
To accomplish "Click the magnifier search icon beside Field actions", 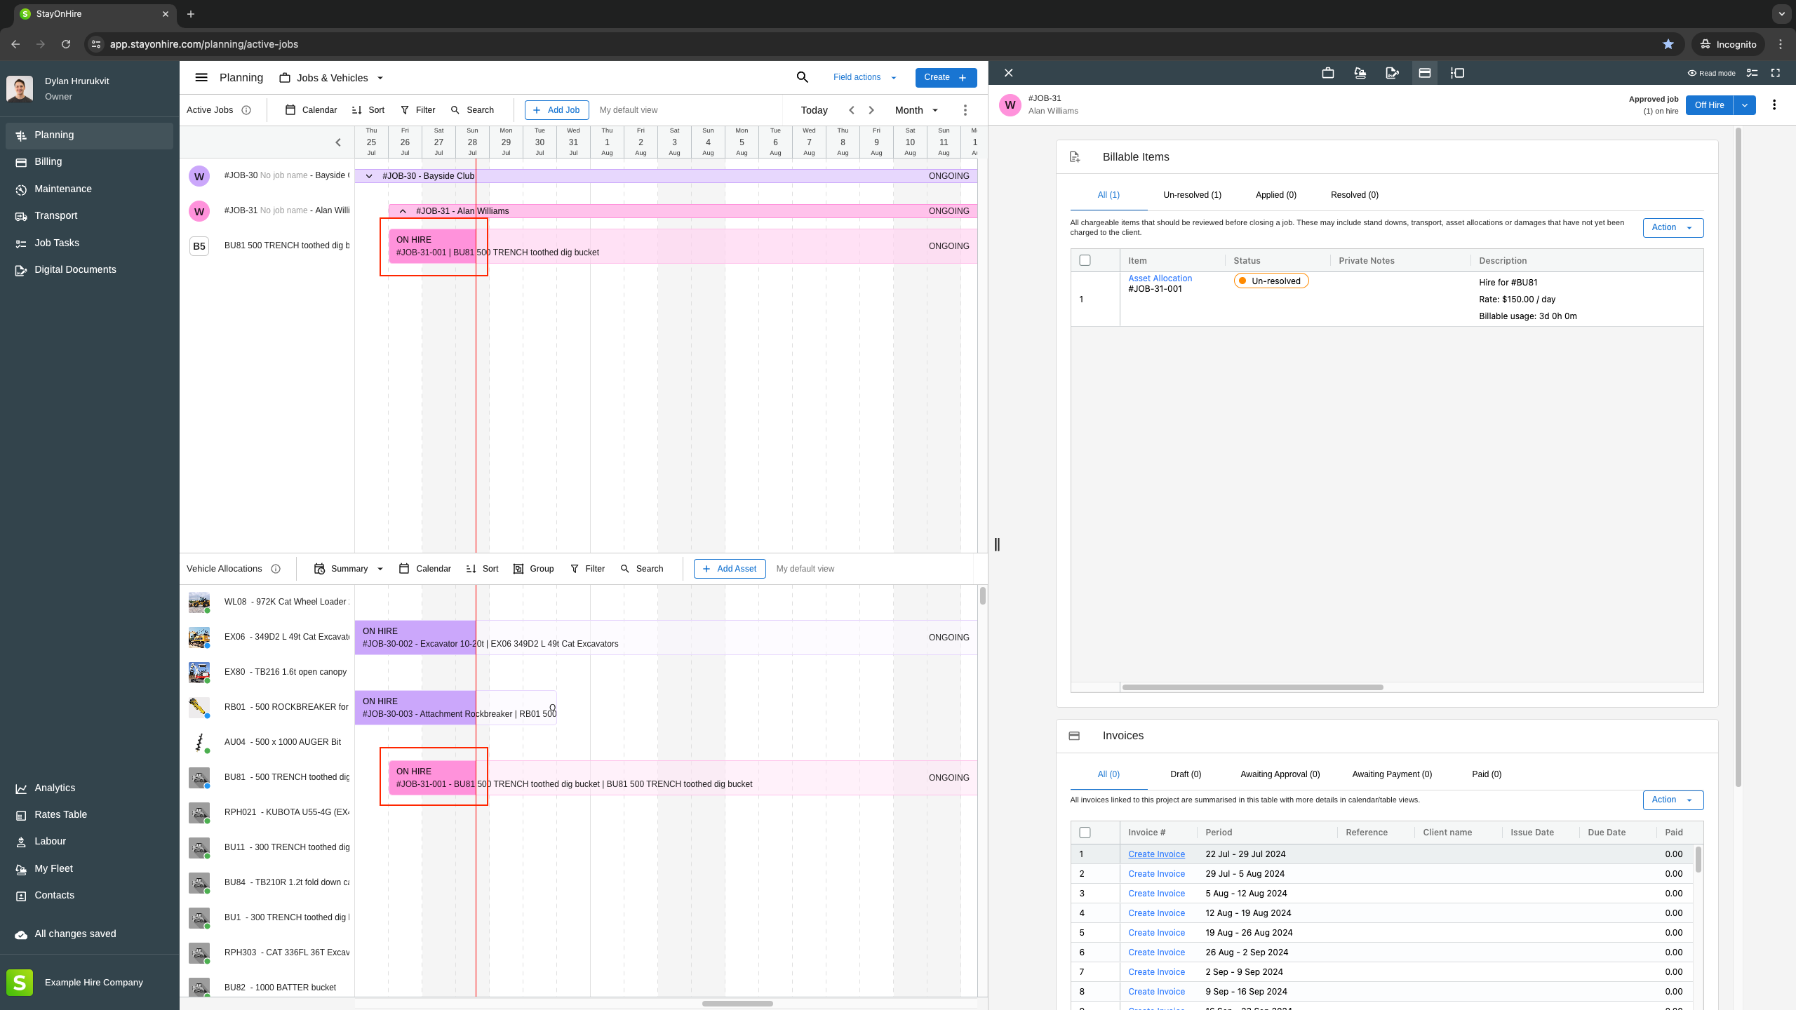I will 802,77.
